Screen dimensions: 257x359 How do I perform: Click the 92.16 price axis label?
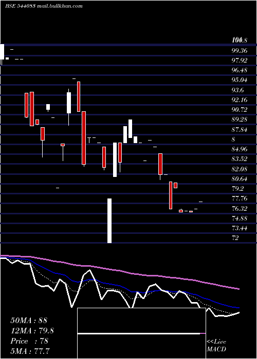pos(240,100)
